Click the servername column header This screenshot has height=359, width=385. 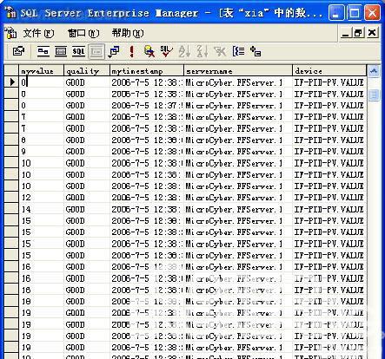point(238,71)
